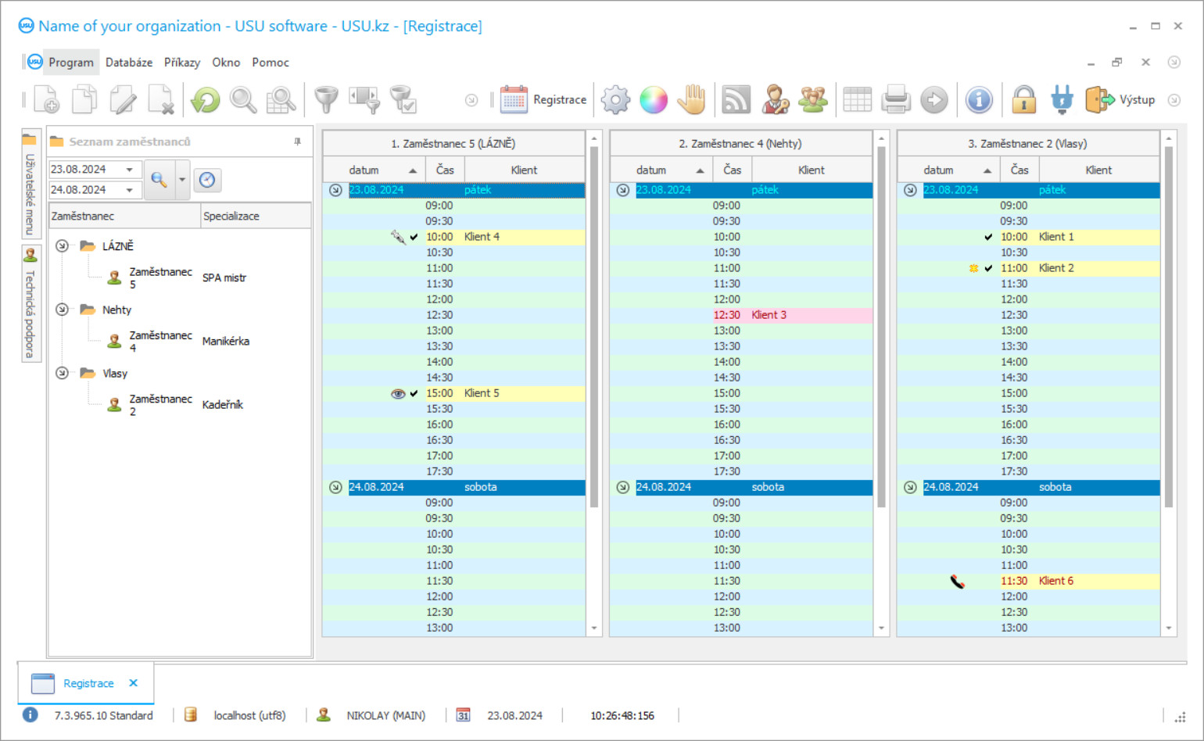Click the user with key icon
This screenshot has height=741, width=1204.
point(776,100)
